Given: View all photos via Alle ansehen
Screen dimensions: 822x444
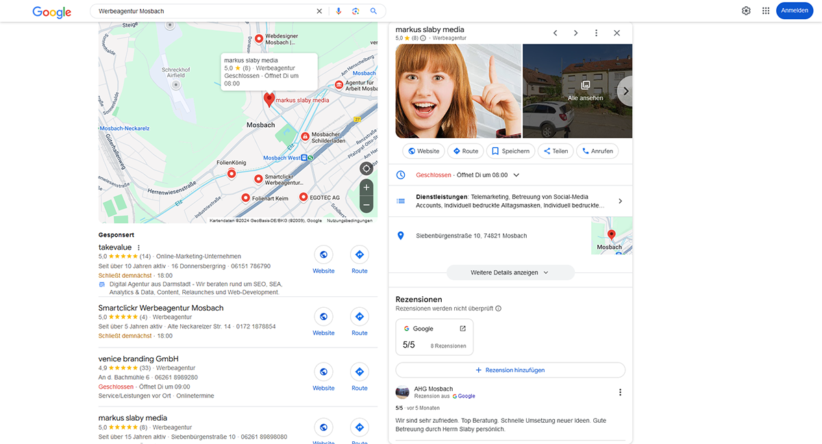Looking at the screenshot, I should [x=585, y=91].
